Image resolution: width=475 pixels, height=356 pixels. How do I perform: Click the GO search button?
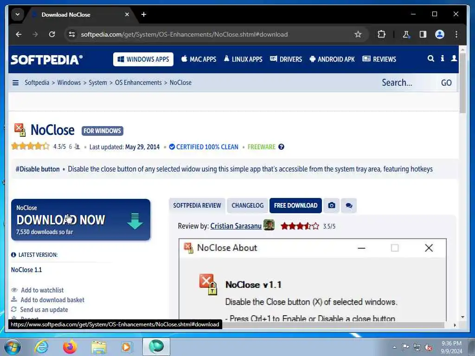tap(446, 83)
